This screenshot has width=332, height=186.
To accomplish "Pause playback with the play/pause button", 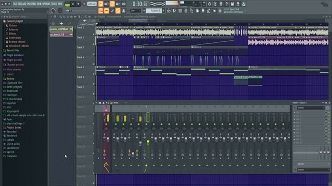I will point(73,4).
